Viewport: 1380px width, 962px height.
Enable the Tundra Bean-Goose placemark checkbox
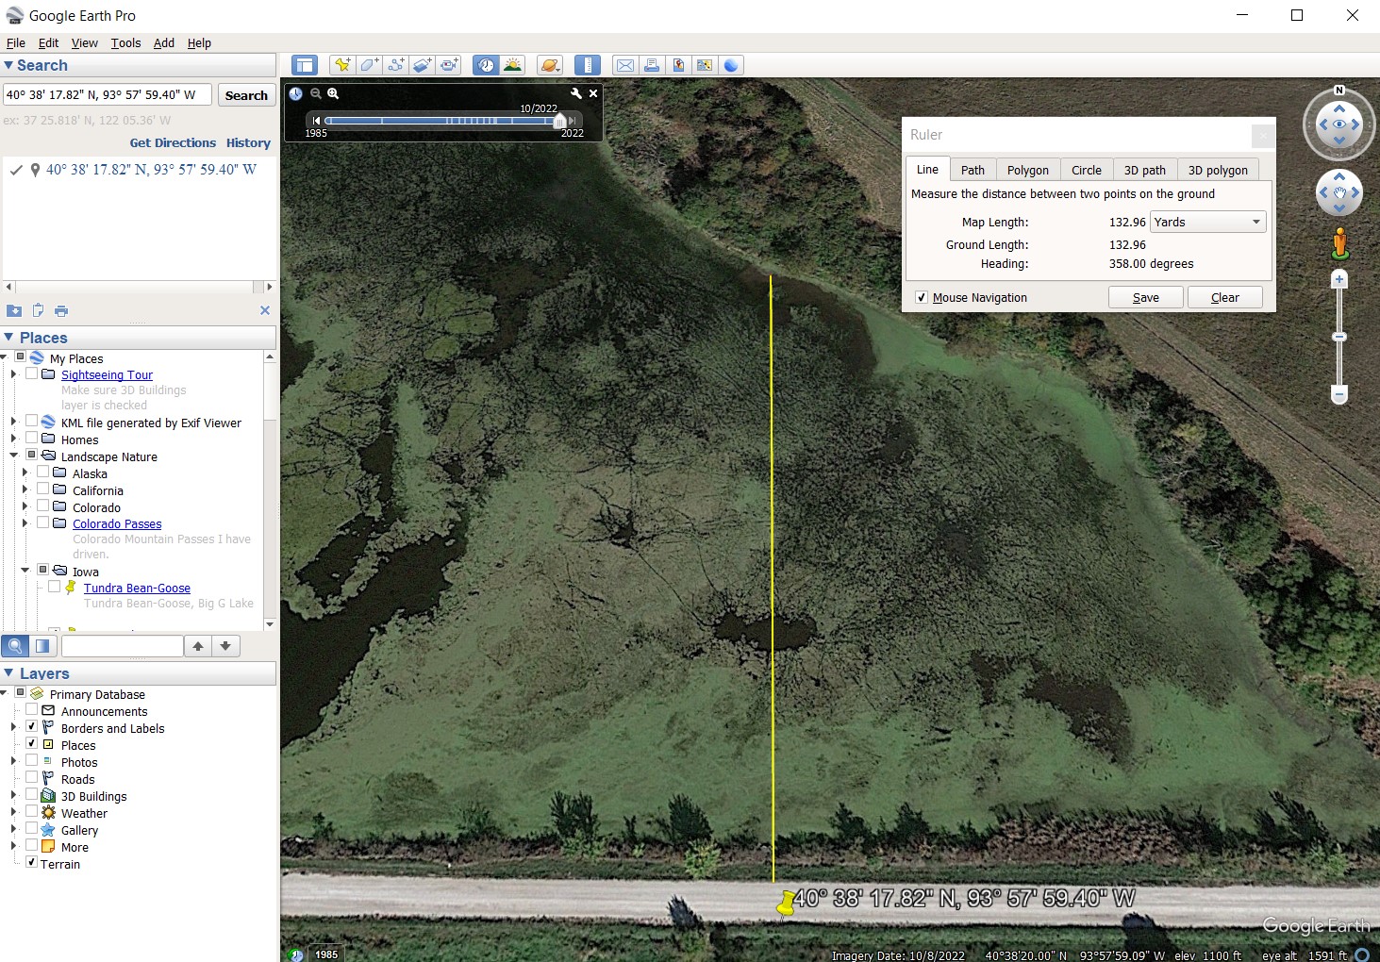54,587
